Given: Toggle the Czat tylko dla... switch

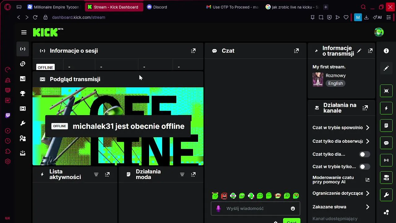Looking at the screenshot, I should point(364,154).
